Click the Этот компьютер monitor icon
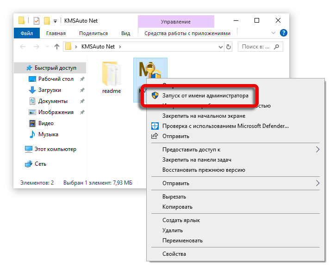This screenshot has width=329, height=265. coord(29,149)
